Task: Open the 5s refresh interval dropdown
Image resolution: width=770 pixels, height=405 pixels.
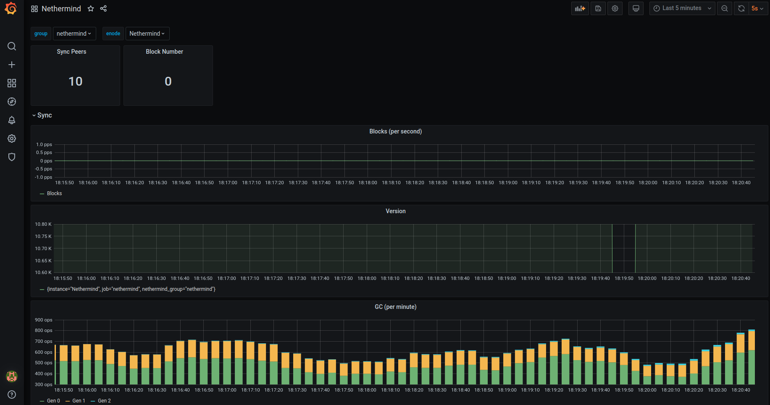Action: point(758,8)
